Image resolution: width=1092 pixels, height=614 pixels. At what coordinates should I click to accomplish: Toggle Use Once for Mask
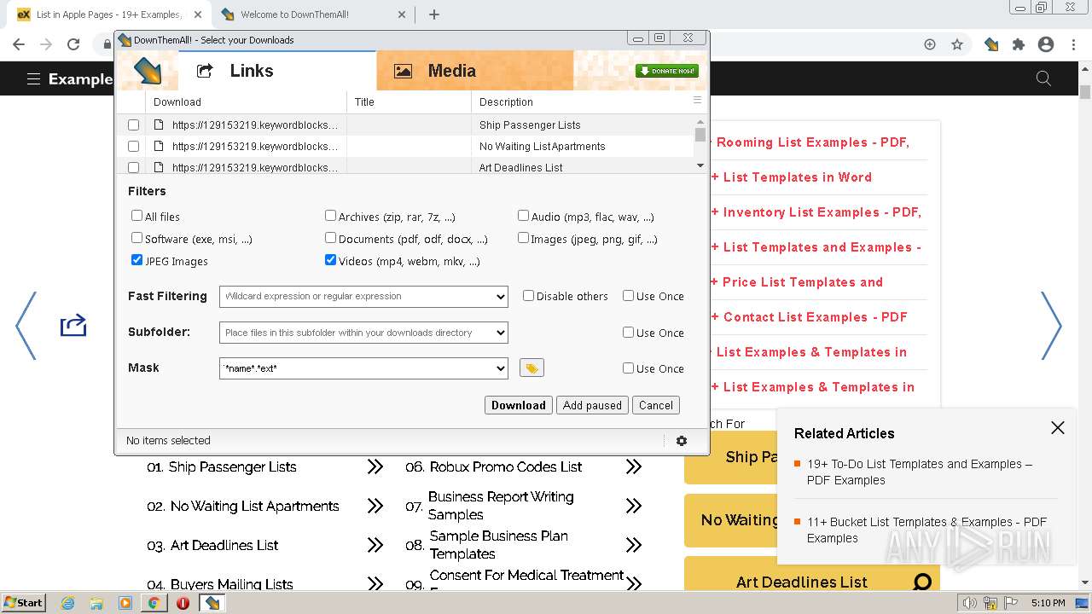628,368
